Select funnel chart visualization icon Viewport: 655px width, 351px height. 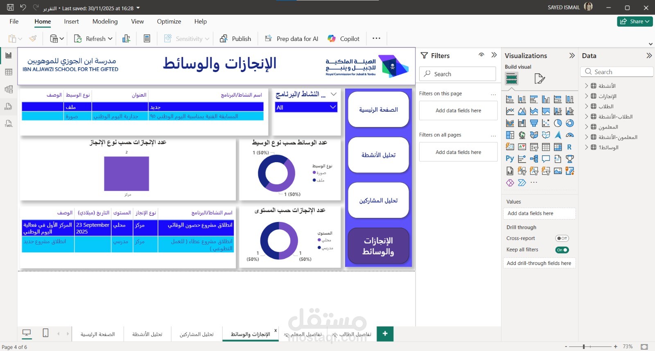pos(534,123)
